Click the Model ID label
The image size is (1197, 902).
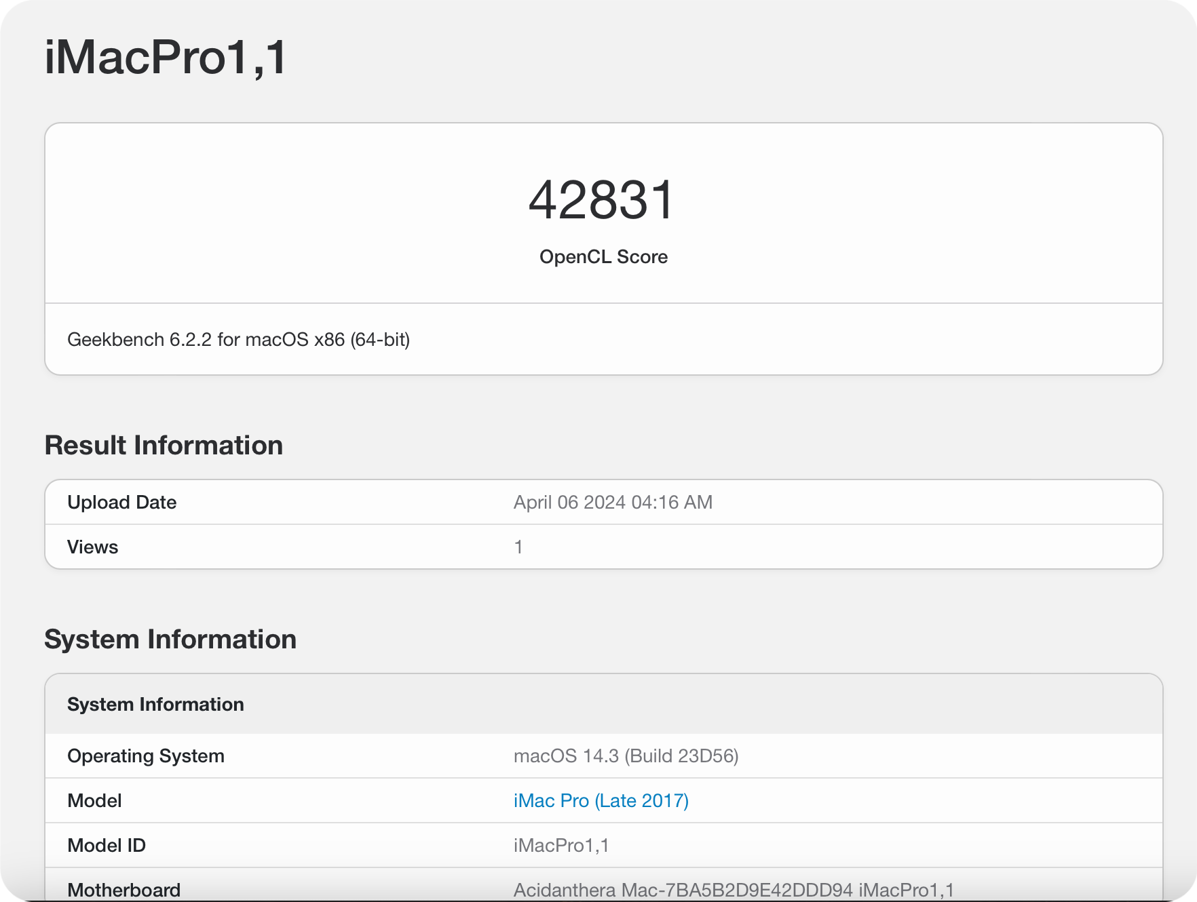(107, 845)
